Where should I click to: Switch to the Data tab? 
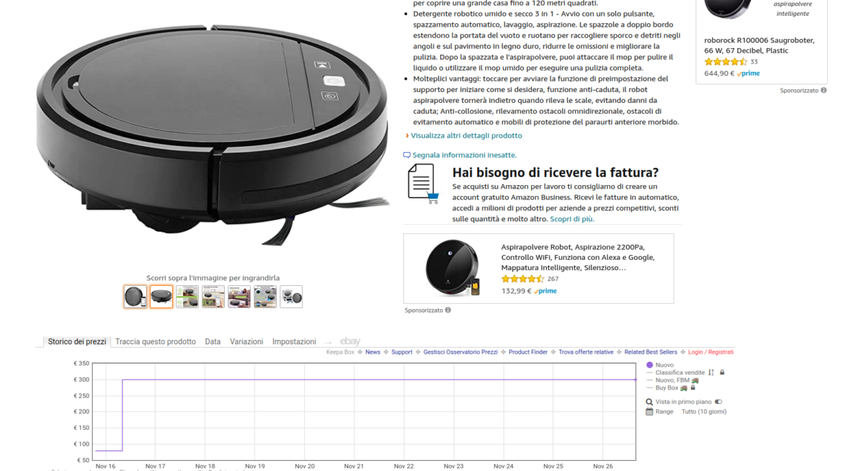[213, 342]
